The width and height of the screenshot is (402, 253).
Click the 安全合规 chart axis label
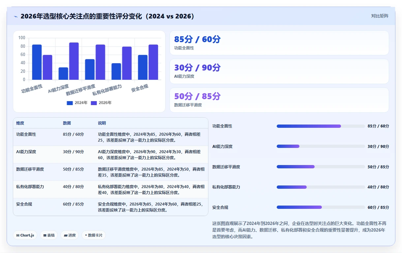tap(140, 88)
